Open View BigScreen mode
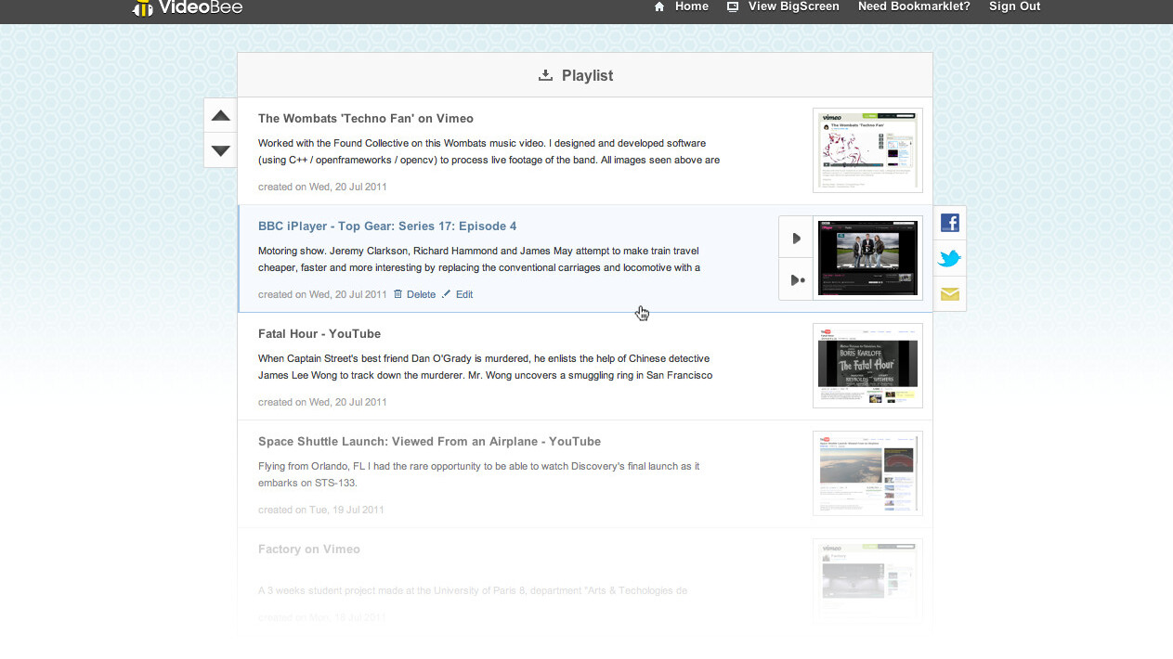 pos(783,6)
